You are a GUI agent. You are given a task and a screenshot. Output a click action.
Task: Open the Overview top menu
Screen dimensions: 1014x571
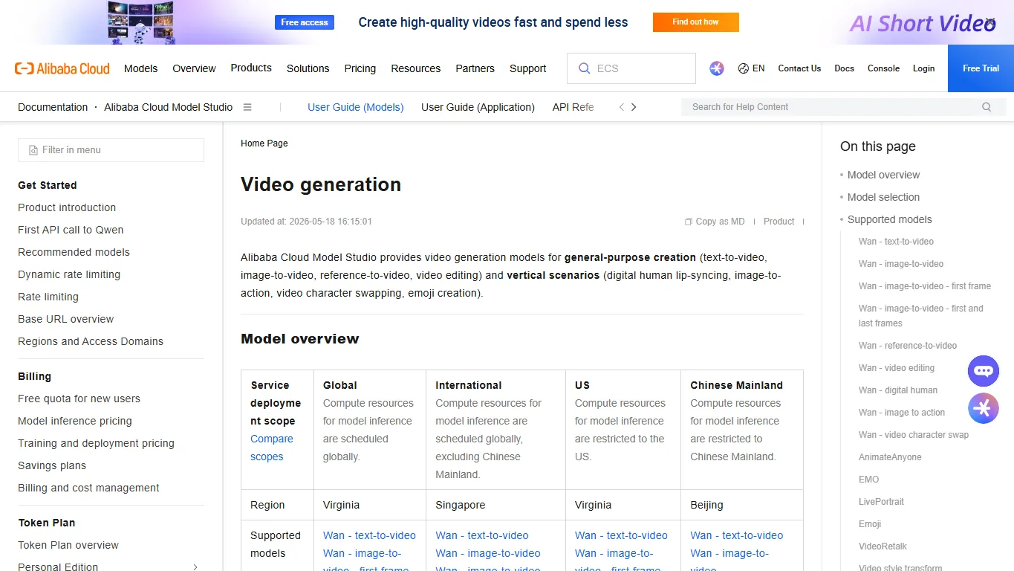[194, 68]
